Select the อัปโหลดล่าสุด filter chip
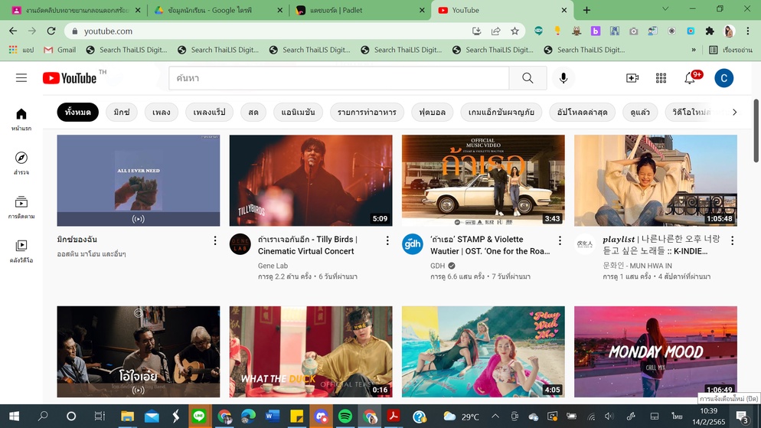Image resolution: width=761 pixels, height=428 pixels. tap(583, 112)
